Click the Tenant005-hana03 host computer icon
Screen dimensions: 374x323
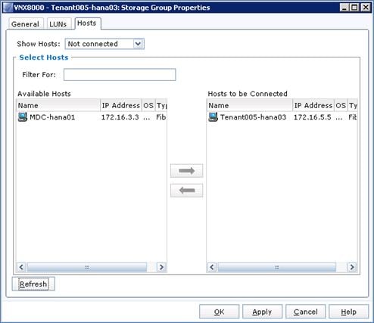[213, 117]
